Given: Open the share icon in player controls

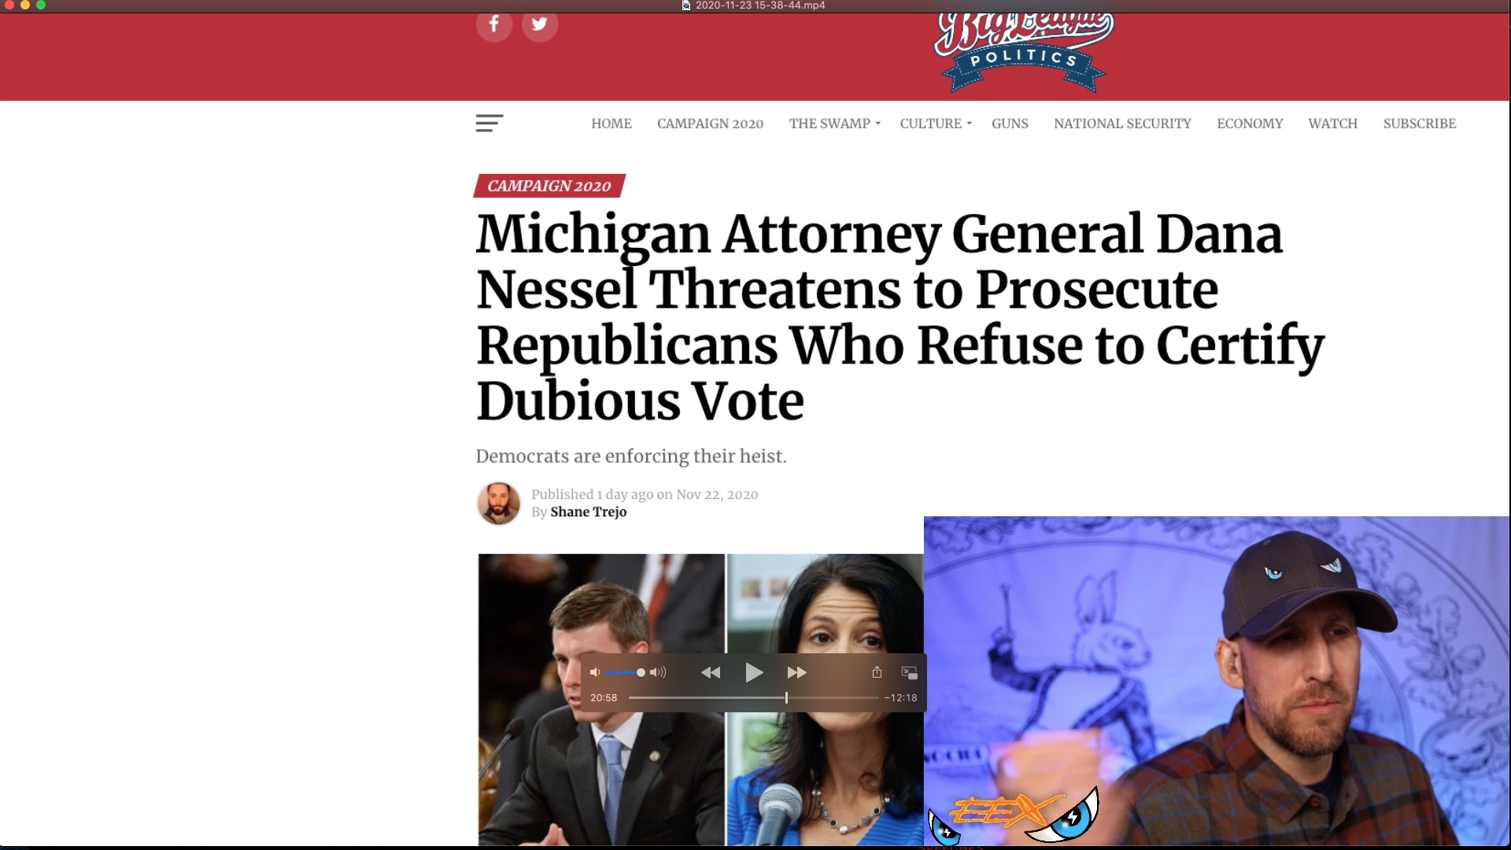Looking at the screenshot, I should [x=877, y=672].
